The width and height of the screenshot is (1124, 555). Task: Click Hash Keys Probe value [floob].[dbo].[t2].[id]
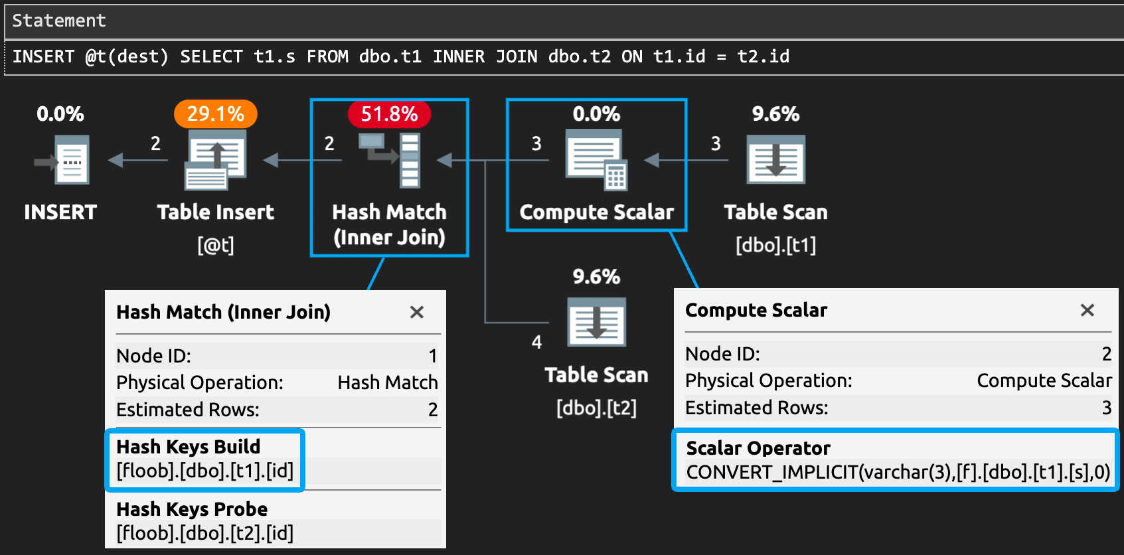(x=205, y=533)
